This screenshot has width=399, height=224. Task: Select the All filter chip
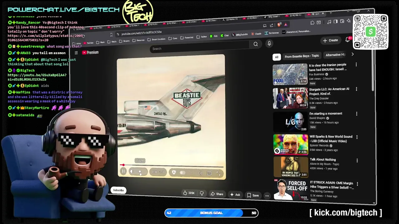coord(276,57)
